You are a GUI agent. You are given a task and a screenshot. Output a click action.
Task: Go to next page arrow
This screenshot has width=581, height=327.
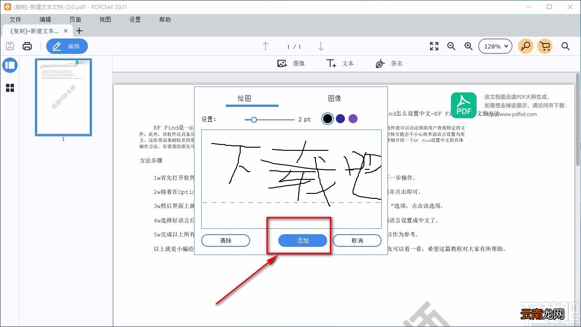[x=321, y=46]
